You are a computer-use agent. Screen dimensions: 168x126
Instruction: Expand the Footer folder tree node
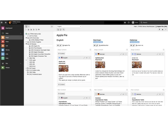26,68
